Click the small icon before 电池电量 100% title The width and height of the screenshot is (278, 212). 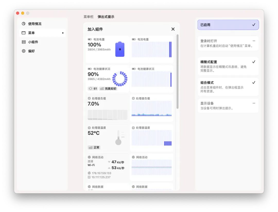click(x=90, y=39)
